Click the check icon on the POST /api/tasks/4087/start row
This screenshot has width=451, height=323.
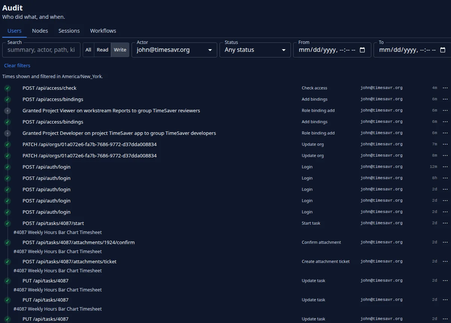[x=8, y=223]
